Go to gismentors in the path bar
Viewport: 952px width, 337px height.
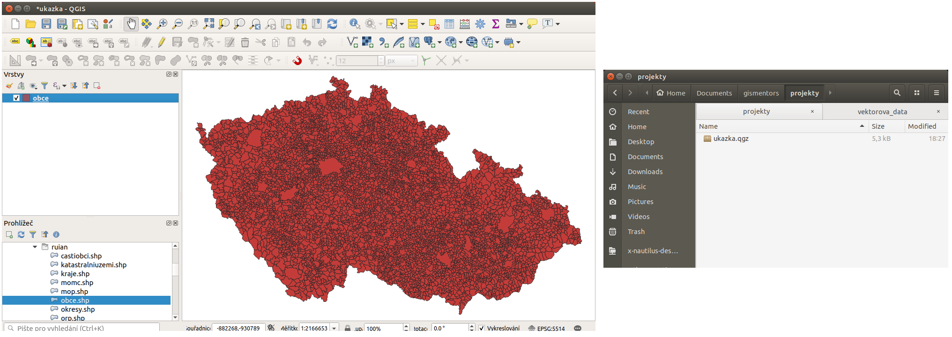click(x=761, y=93)
